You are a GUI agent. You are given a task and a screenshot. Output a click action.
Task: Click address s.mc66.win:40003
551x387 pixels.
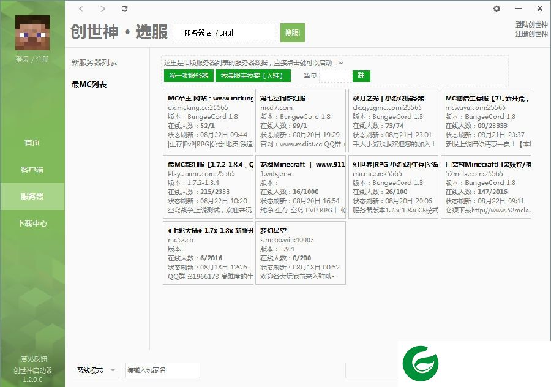click(287, 239)
